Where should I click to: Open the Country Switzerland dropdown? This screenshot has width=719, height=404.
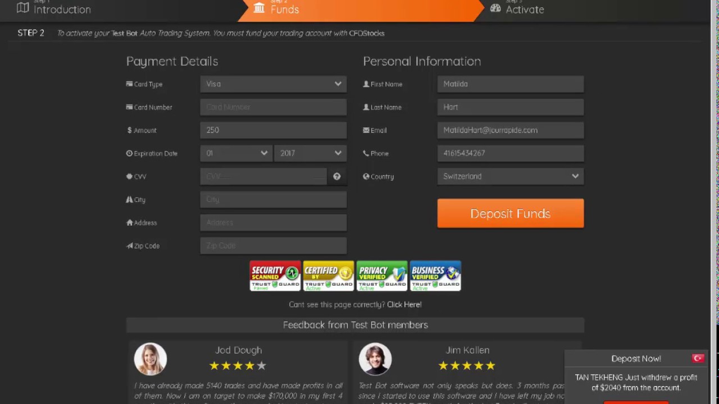pos(511,176)
